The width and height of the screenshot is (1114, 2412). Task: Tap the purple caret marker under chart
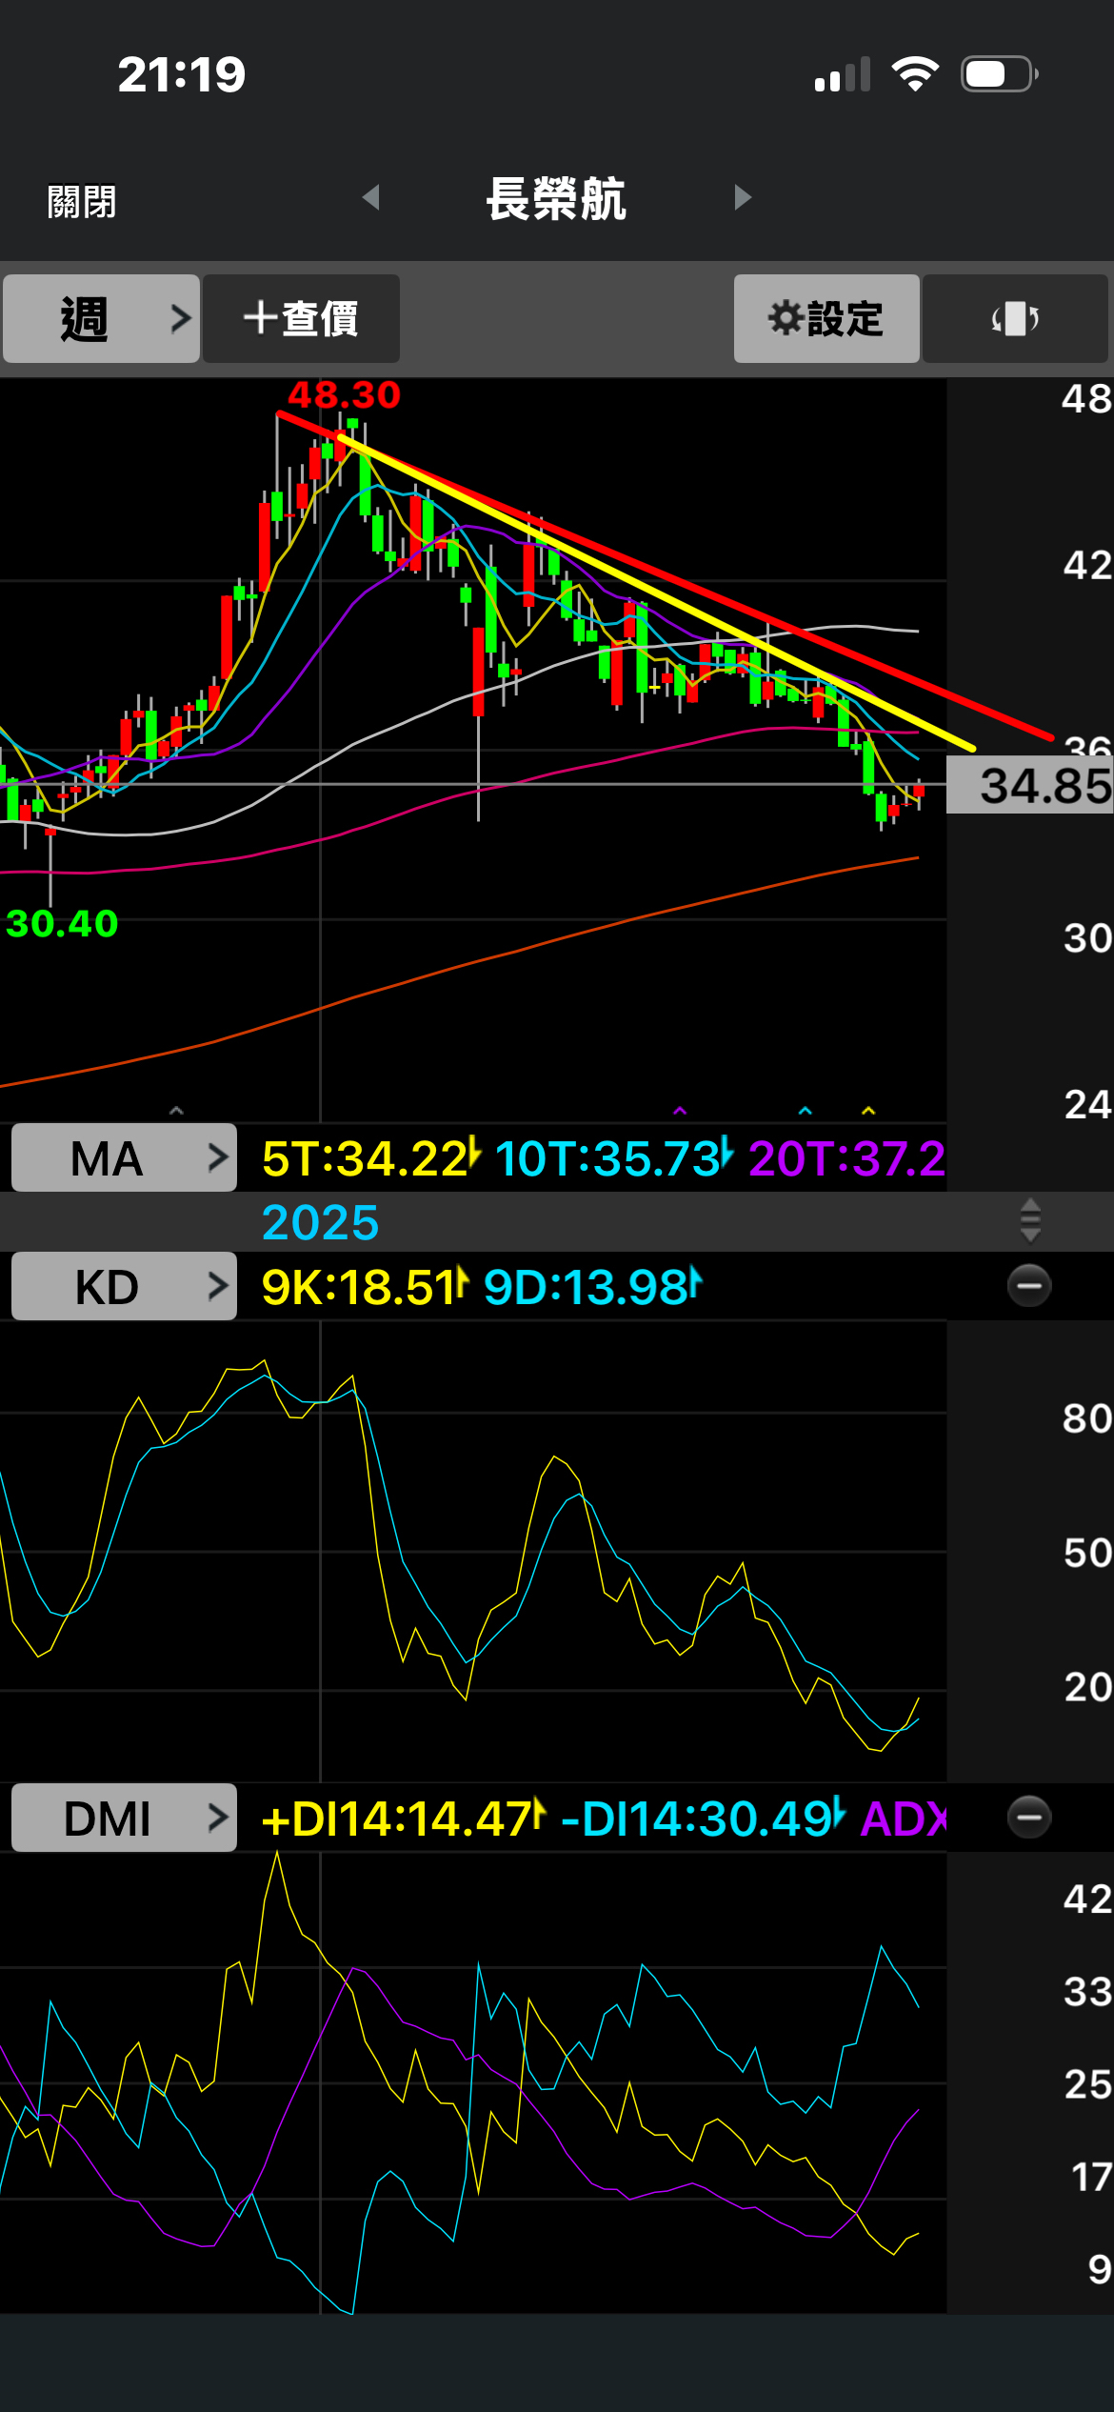(679, 1111)
